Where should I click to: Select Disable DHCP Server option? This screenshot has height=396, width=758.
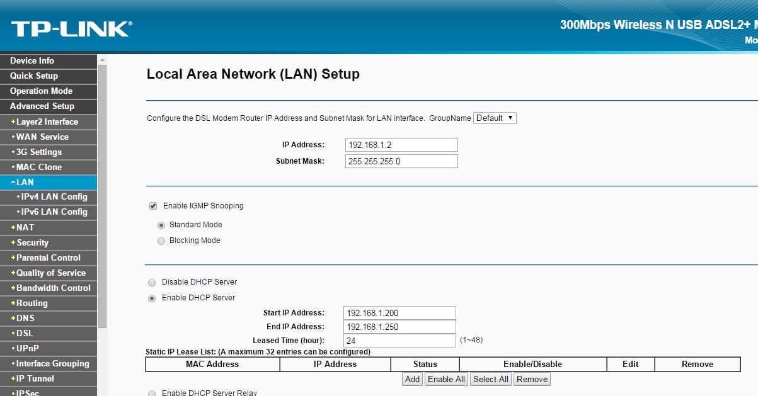point(151,282)
